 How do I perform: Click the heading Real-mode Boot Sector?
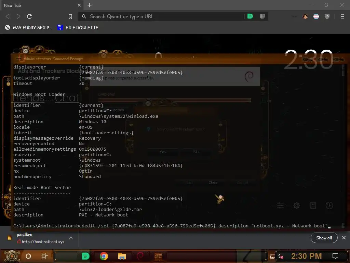[x=42, y=187]
